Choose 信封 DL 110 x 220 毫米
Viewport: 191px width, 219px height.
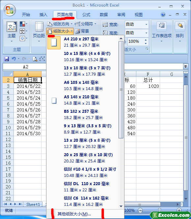(83, 187)
